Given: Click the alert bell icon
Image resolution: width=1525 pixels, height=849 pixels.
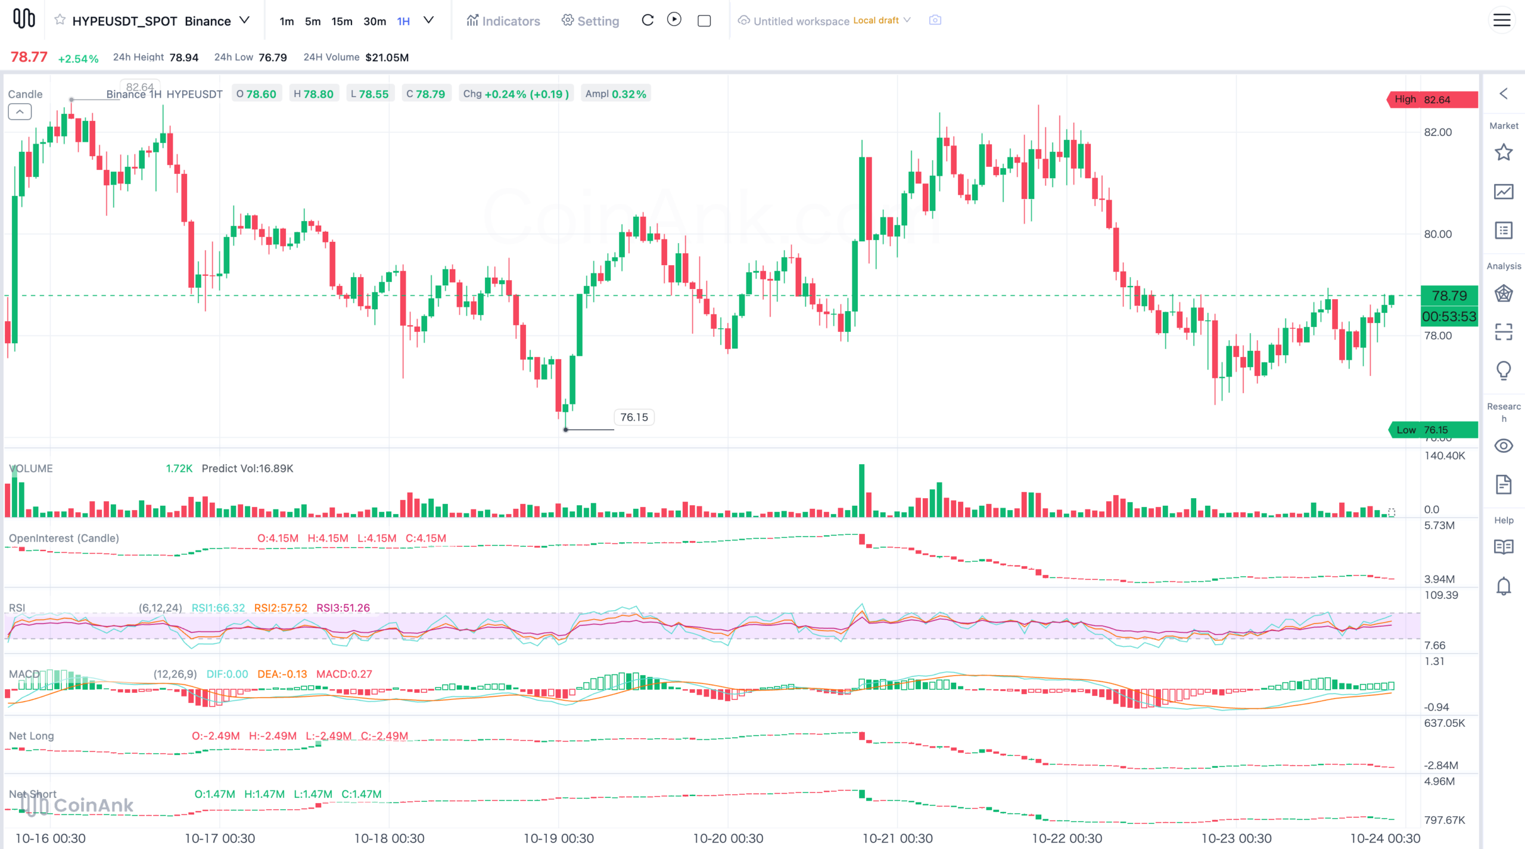Looking at the screenshot, I should click(x=1504, y=586).
